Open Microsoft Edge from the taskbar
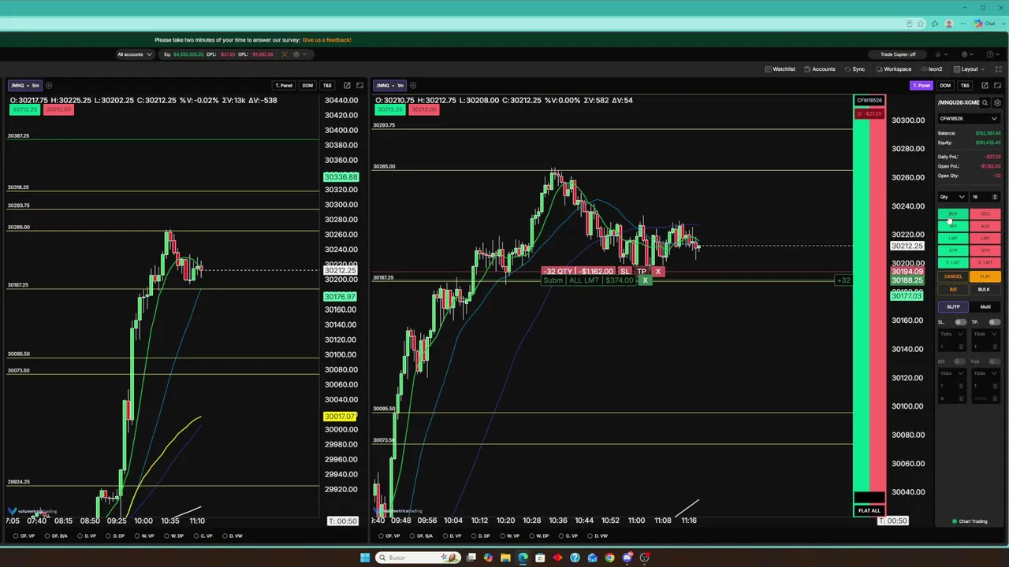The image size is (1009, 567). pyautogui.click(x=523, y=558)
